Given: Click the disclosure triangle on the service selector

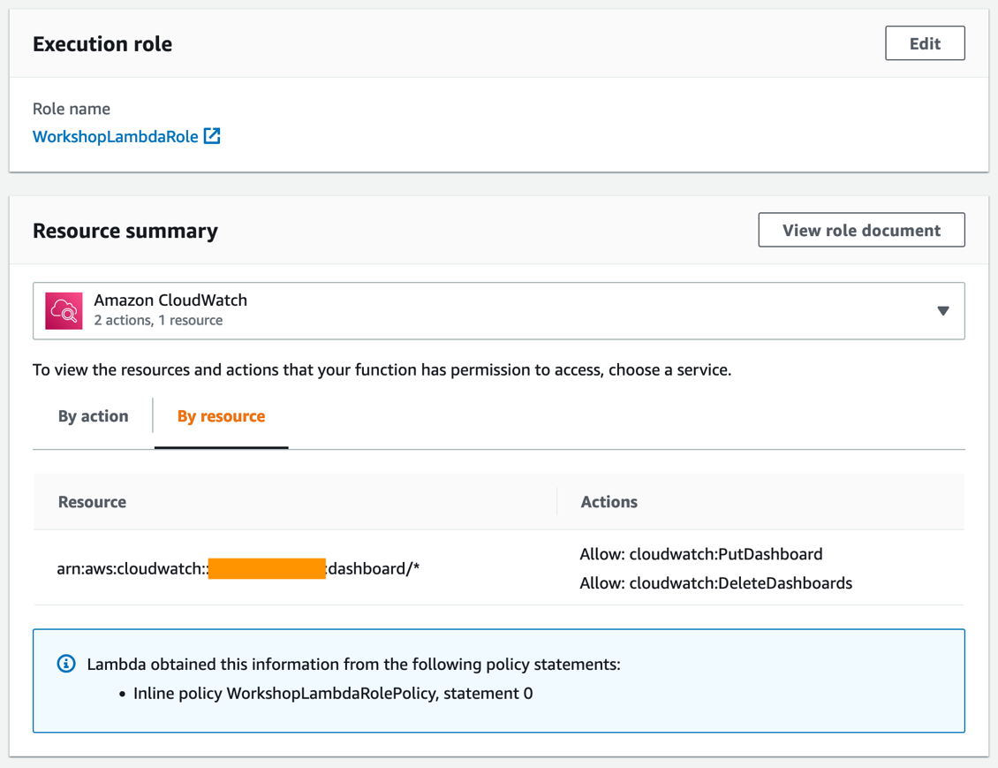Looking at the screenshot, I should click(x=944, y=310).
